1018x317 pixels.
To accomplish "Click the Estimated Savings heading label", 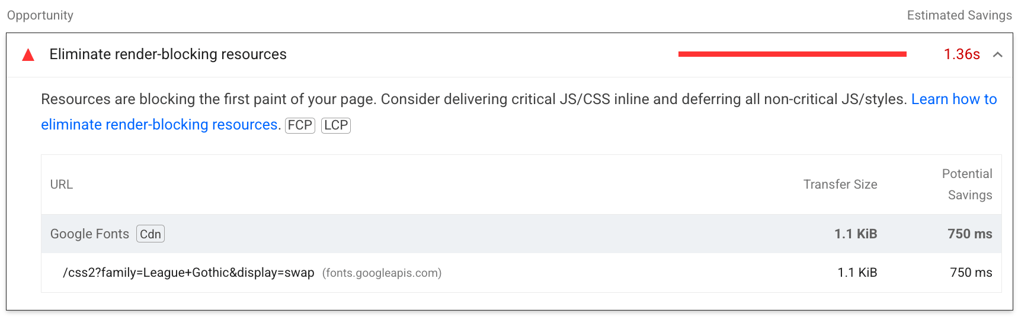I will (x=959, y=15).
